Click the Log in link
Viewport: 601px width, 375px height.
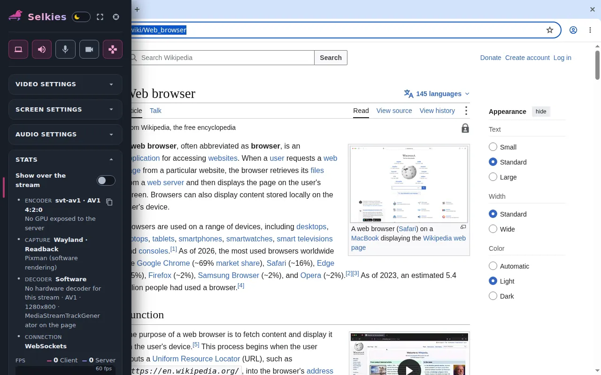562,58
